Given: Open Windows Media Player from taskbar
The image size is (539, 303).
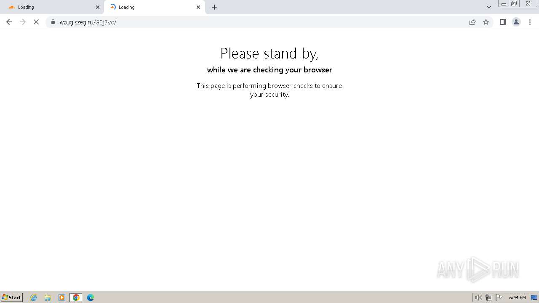Looking at the screenshot, I should pyautogui.click(x=62, y=298).
